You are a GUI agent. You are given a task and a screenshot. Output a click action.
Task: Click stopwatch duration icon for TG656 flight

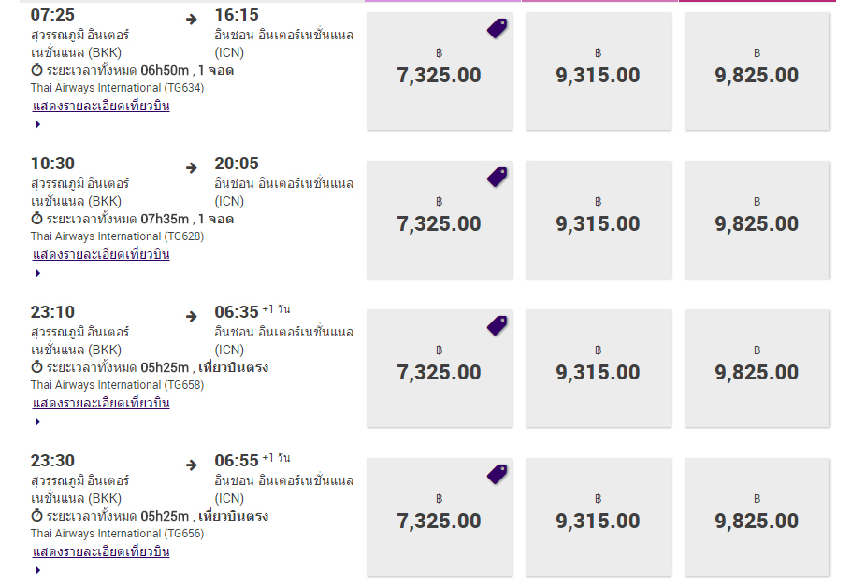click(x=36, y=516)
